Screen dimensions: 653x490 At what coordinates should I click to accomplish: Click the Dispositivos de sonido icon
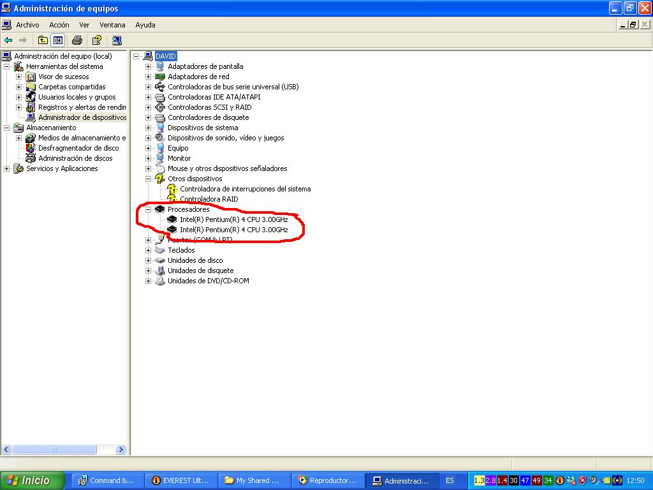pyautogui.click(x=160, y=138)
